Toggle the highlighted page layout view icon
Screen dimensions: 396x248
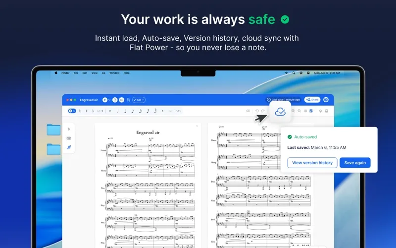click(x=311, y=111)
